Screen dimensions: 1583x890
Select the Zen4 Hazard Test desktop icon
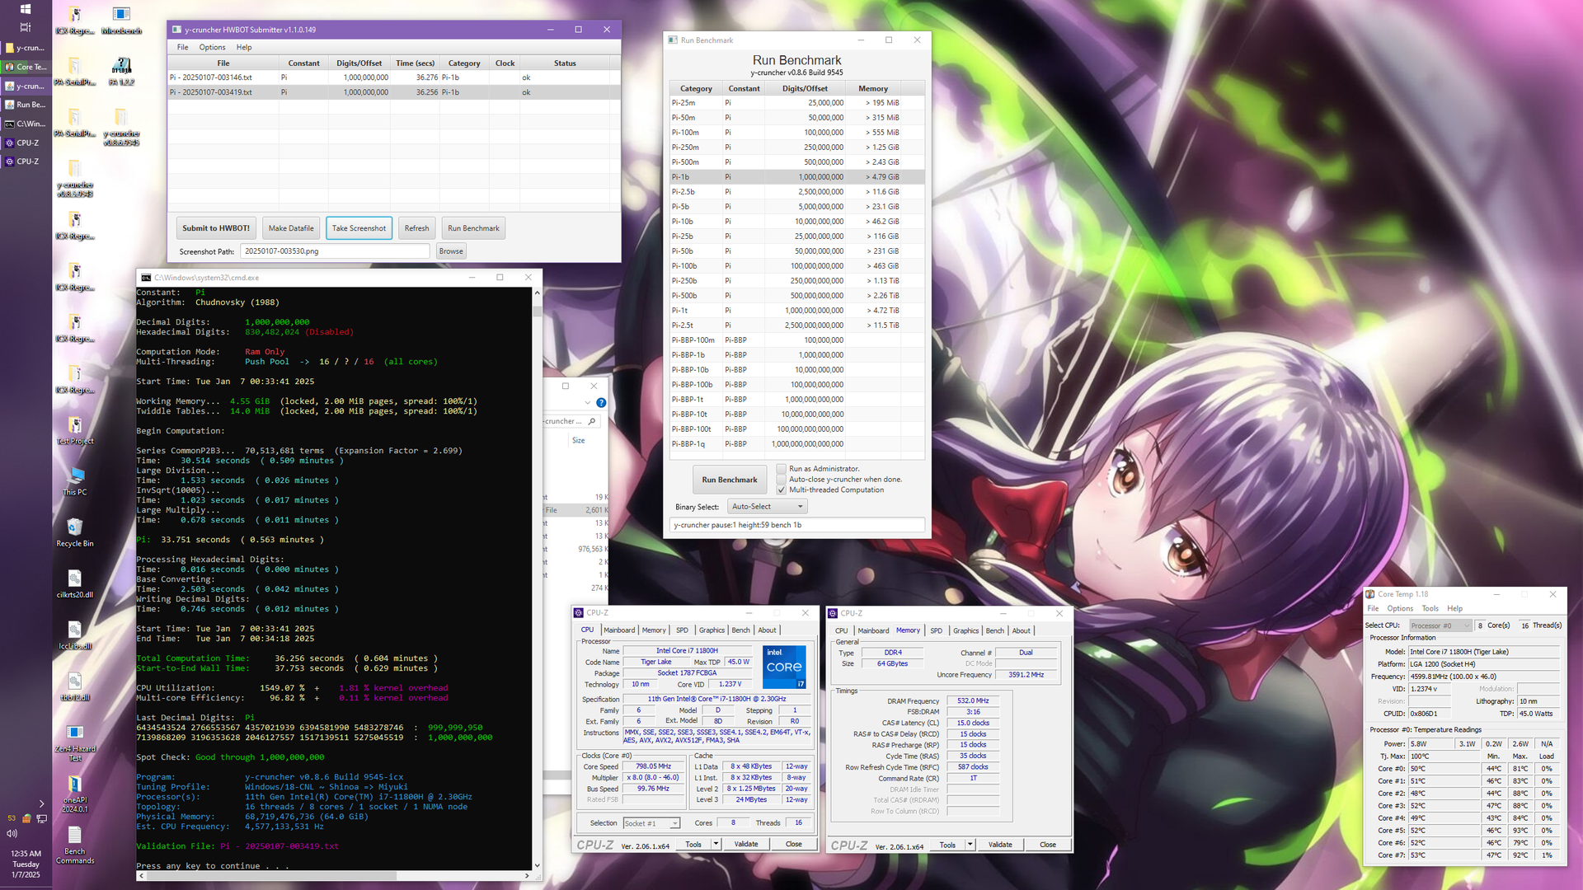coord(74,743)
